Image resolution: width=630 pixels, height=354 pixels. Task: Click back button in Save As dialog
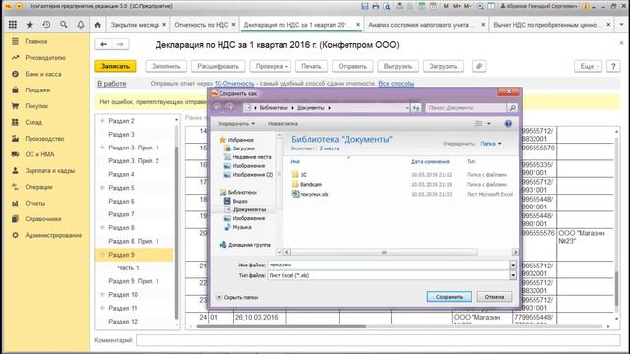(217, 107)
